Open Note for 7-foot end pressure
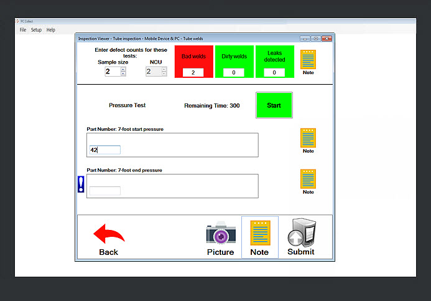The image size is (431, 301). coord(308,179)
